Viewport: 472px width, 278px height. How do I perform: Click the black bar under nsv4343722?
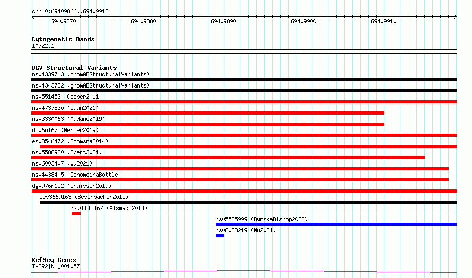244,91
